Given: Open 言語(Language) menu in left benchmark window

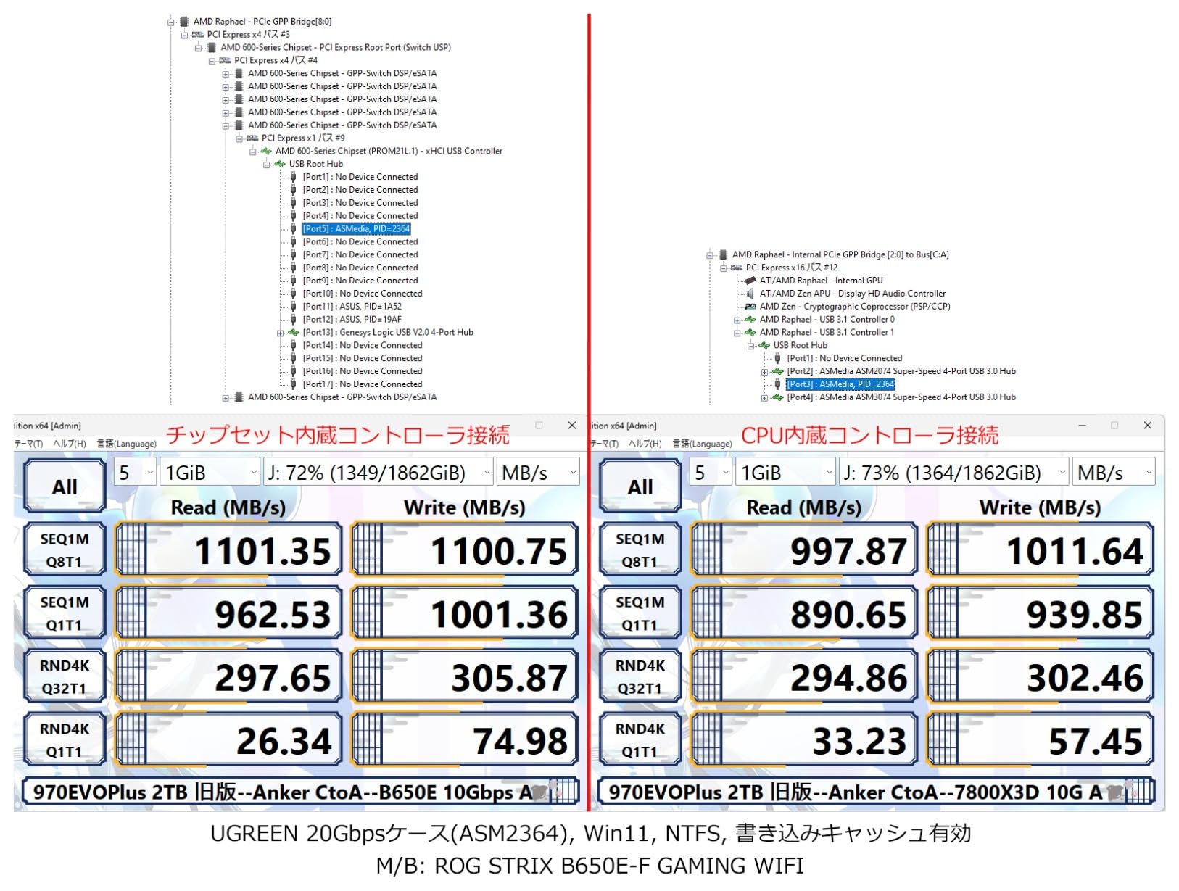Looking at the screenshot, I should click(x=127, y=444).
